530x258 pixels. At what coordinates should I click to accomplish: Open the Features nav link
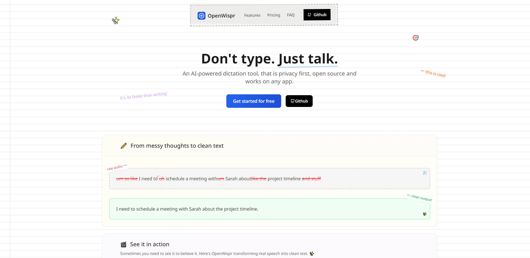coord(252,15)
